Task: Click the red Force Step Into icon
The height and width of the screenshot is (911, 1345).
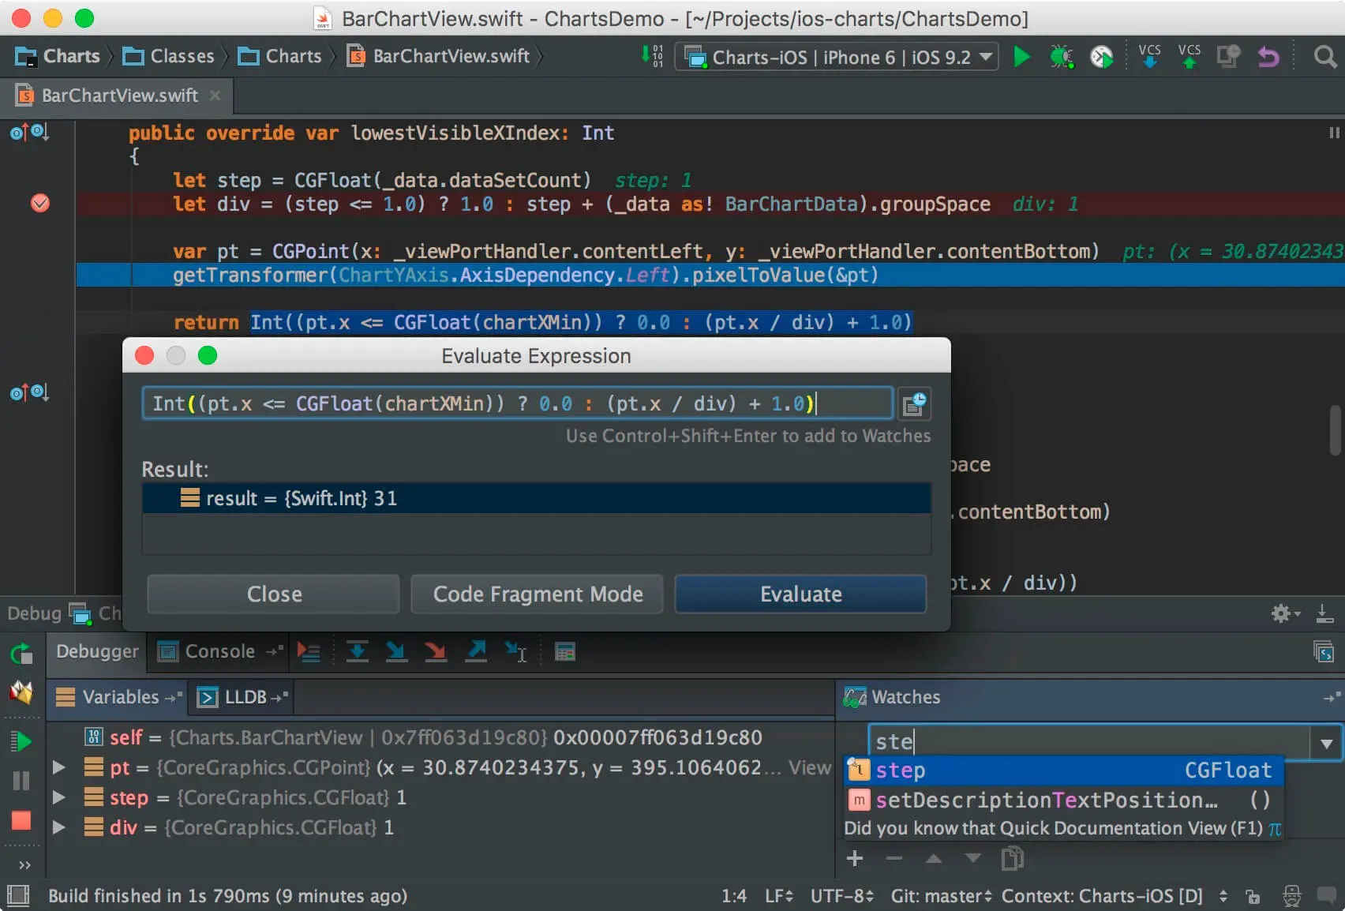Action: click(x=436, y=651)
